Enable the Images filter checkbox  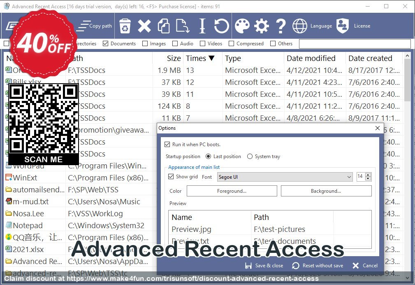[x=145, y=44]
